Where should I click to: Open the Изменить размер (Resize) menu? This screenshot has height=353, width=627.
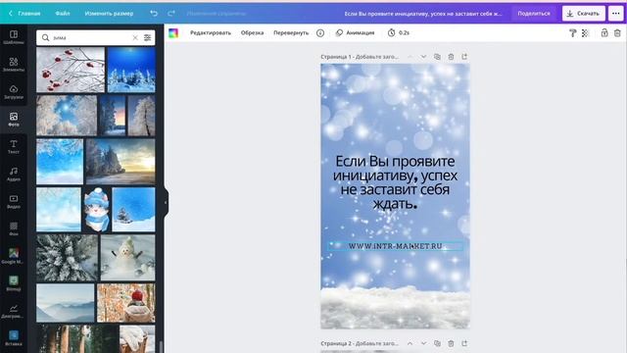(x=109, y=13)
